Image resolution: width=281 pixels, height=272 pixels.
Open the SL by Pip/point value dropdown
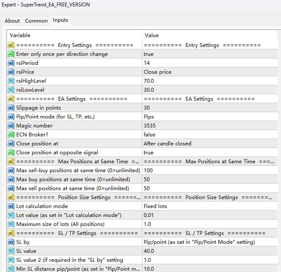pos(210,242)
